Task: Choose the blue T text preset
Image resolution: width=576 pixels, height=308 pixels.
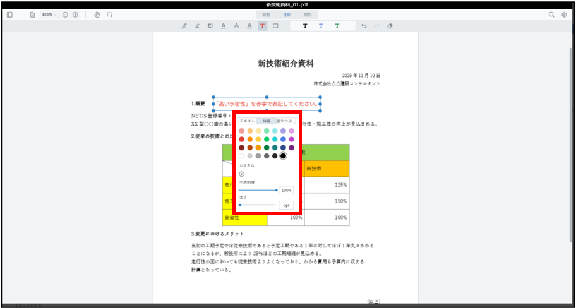Action: click(321, 26)
